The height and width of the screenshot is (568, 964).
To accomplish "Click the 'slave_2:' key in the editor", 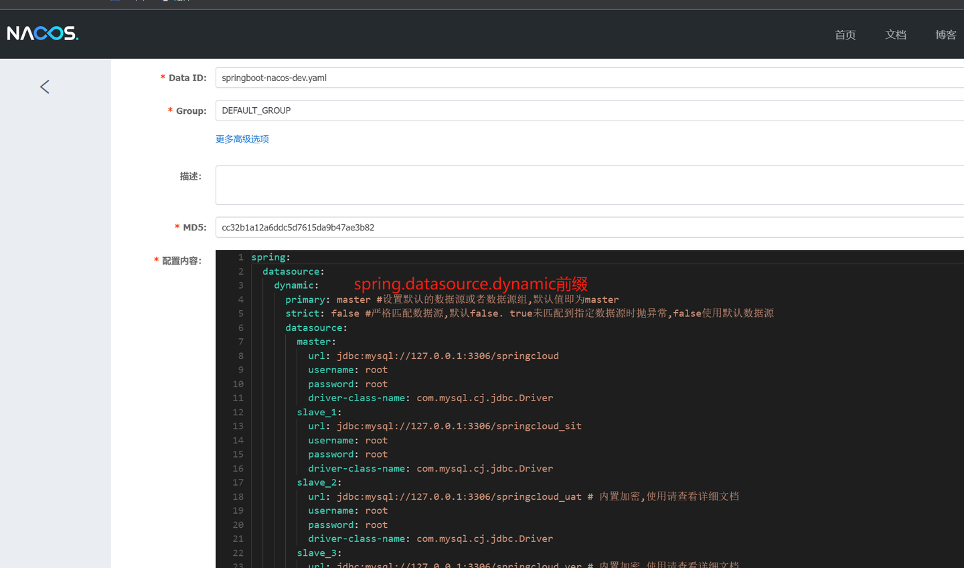I will click(x=319, y=482).
